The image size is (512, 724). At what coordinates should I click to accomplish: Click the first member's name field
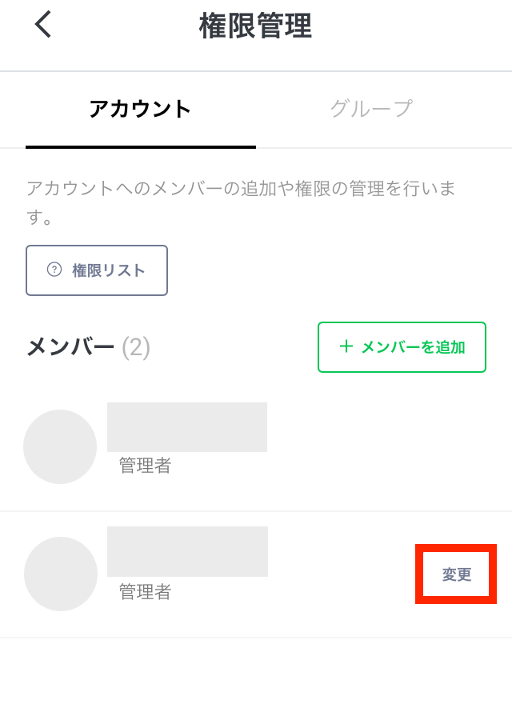click(187, 427)
